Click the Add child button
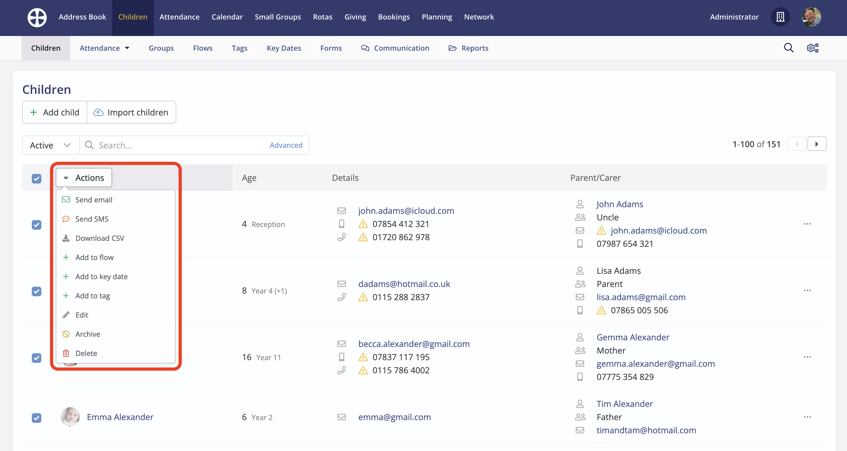Image resolution: width=847 pixels, height=451 pixels. pyautogui.click(x=55, y=112)
